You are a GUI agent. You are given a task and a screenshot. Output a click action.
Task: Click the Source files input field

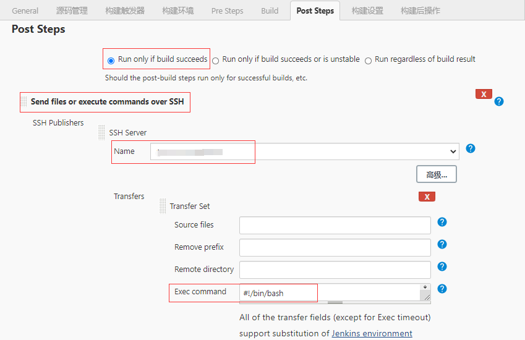[x=335, y=225]
